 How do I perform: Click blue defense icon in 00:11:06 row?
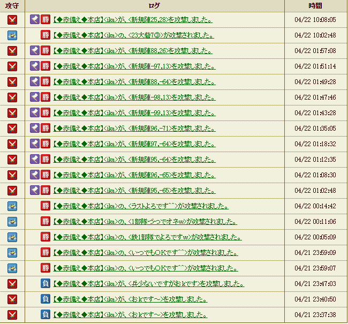12,222
